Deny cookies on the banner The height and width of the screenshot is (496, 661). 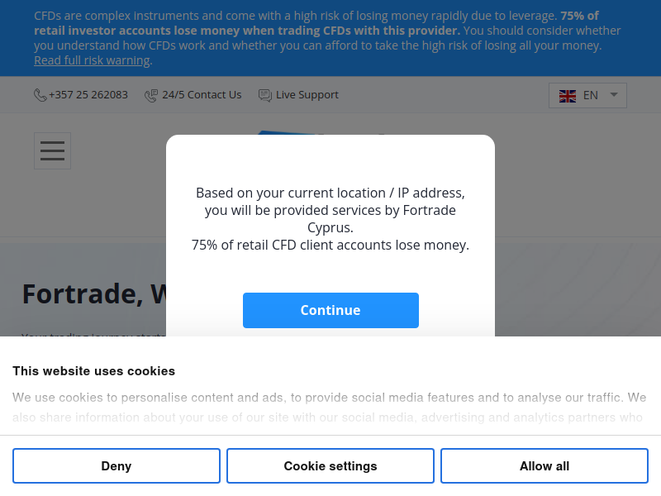pyautogui.click(x=117, y=465)
